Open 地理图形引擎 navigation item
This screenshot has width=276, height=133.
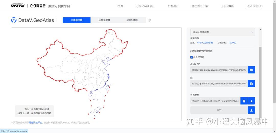[200, 6]
